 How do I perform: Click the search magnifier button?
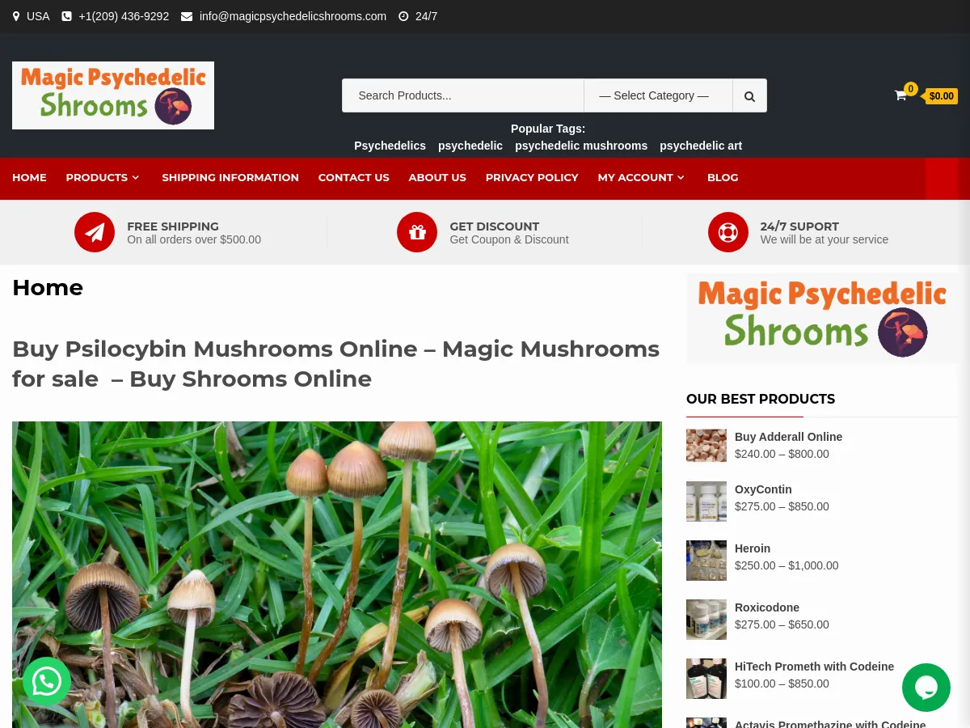pos(749,95)
